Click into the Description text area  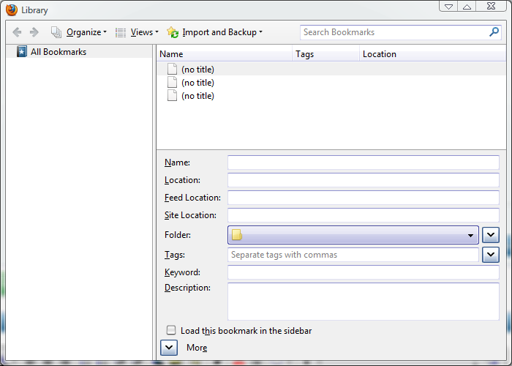tap(364, 302)
